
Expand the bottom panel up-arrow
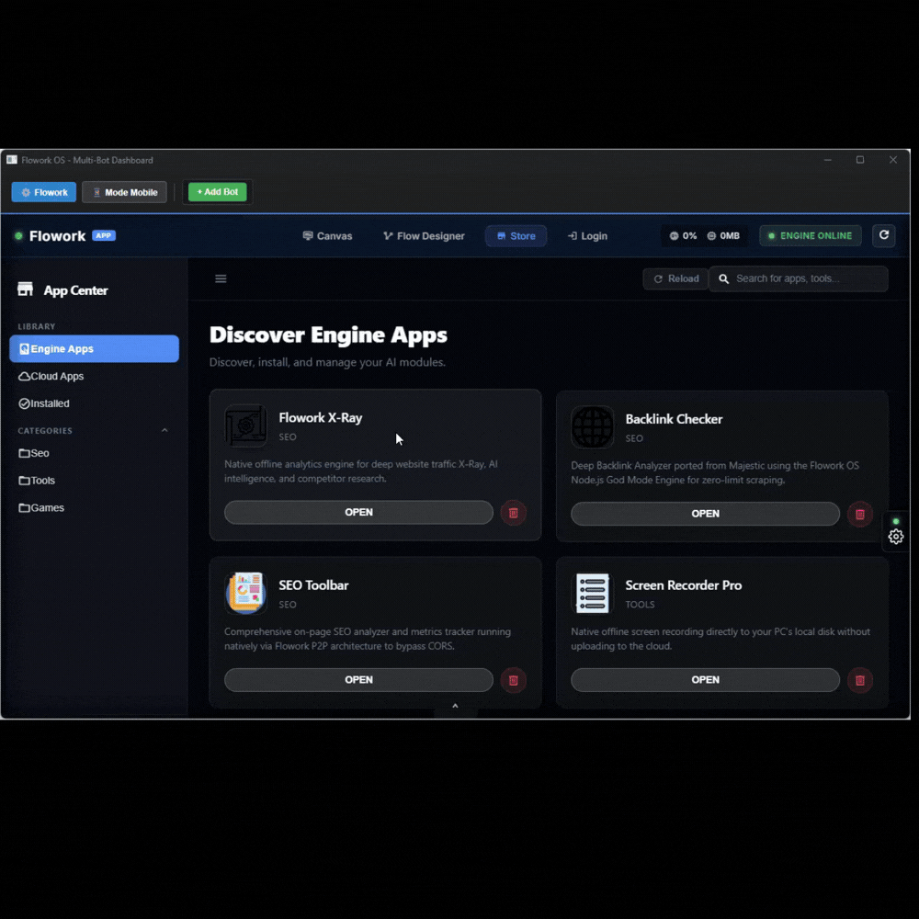pyautogui.click(x=455, y=707)
